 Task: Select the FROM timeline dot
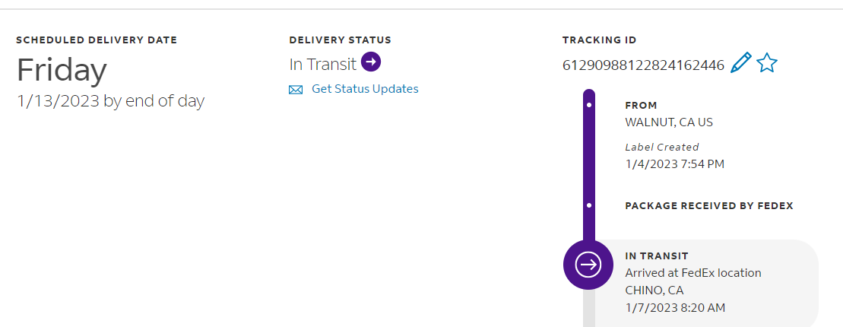589,106
